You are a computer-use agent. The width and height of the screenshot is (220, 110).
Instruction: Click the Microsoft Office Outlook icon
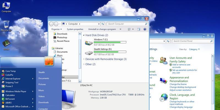[x=3, y=106]
